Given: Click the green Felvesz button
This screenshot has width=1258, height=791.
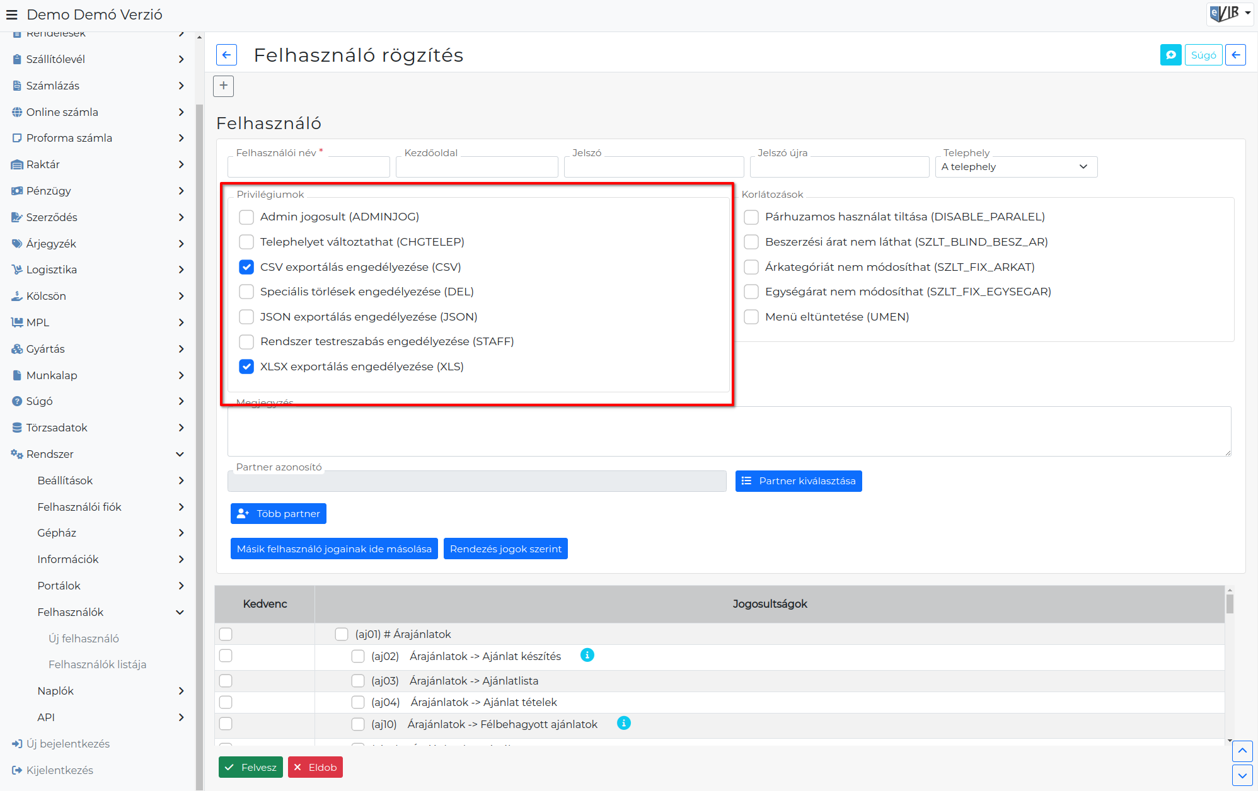Looking at the screenshot, I should (x=250, y=767).
